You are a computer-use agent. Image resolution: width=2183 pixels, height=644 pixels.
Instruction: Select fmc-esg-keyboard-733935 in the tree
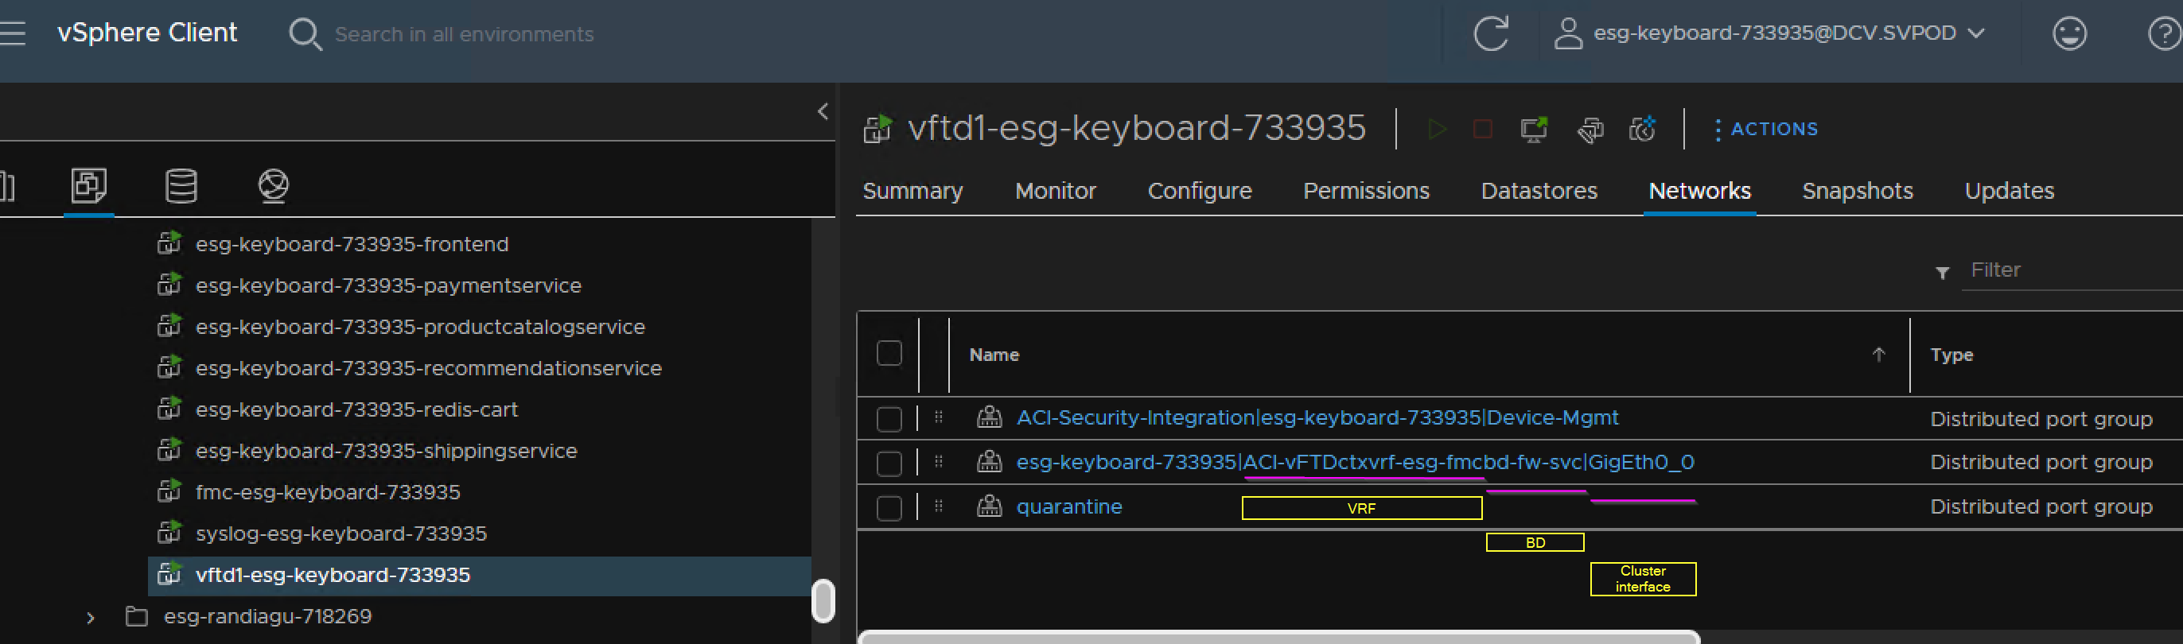327,492
